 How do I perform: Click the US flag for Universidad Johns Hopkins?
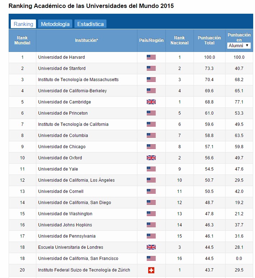[151, 225]
